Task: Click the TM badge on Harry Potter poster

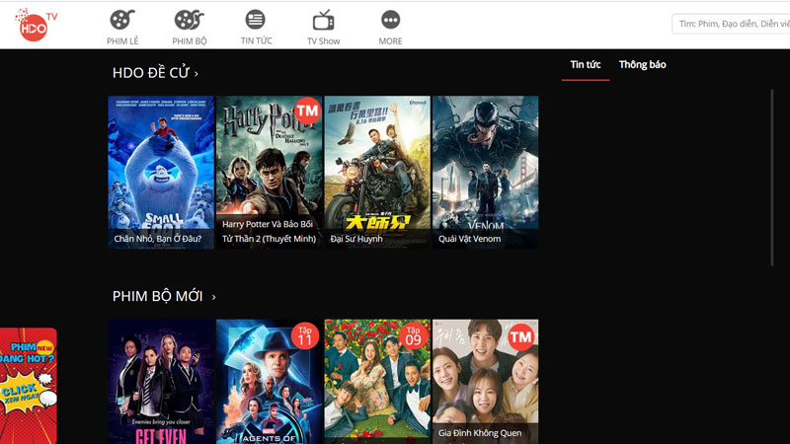Action: pos(307,111)
